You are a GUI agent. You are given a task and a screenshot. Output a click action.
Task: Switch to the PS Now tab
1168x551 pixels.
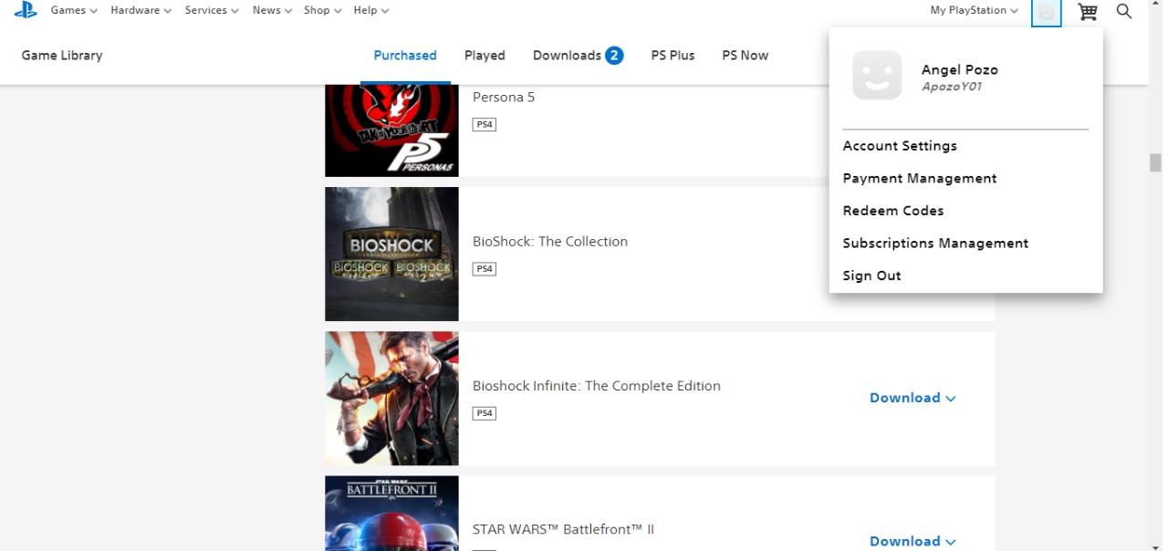[x=745, y=56]
